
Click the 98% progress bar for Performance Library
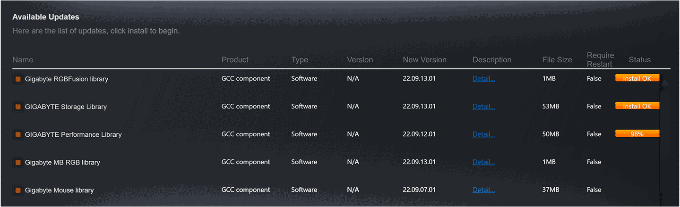pos(637,134)
